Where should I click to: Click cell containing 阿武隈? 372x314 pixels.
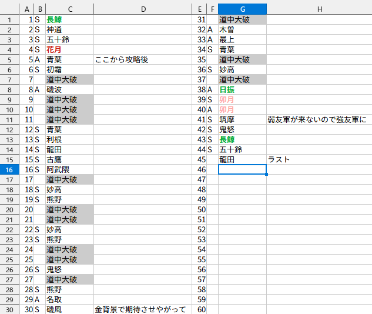tap(69, 169)
